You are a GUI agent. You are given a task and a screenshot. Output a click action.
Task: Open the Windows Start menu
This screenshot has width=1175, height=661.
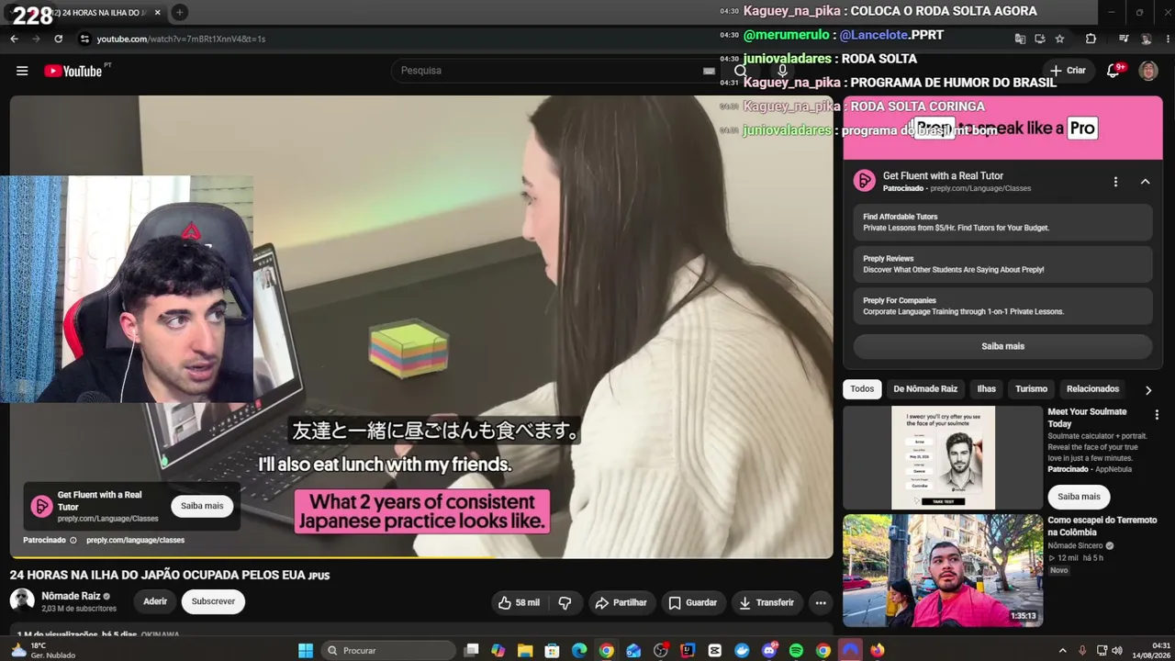[306, 650]
